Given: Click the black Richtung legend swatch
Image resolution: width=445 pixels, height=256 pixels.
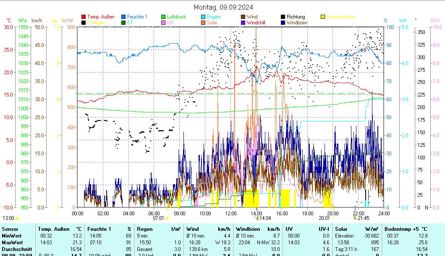Looking at the screenshot, I should [x=283, y=17].
